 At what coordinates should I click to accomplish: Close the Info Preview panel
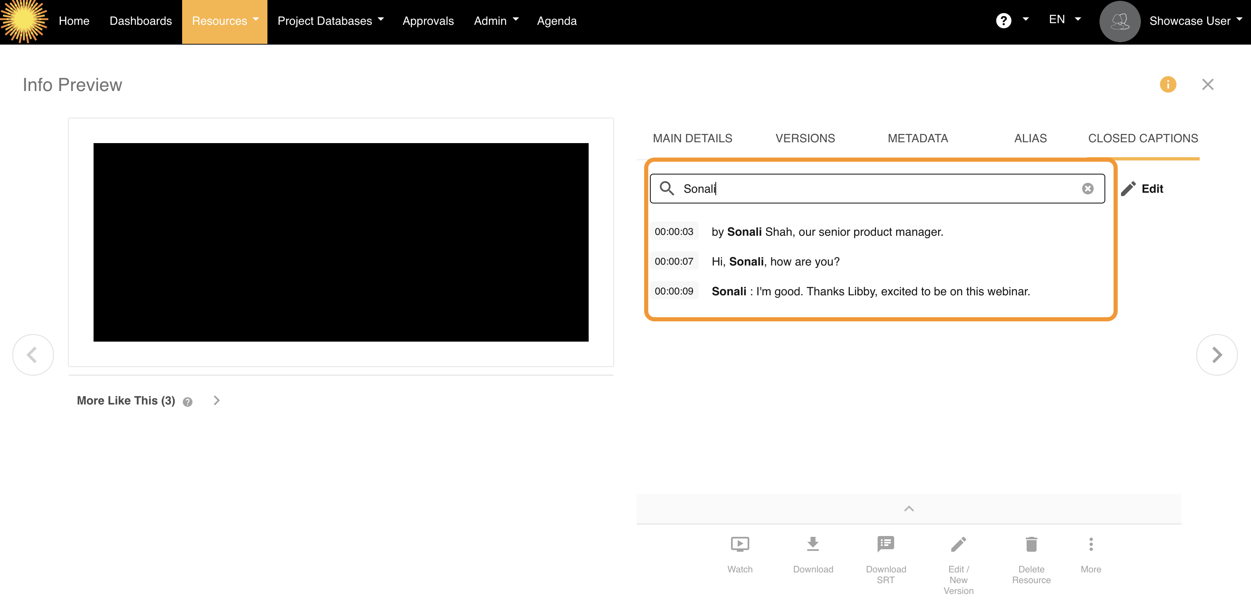click(1207, 84)
